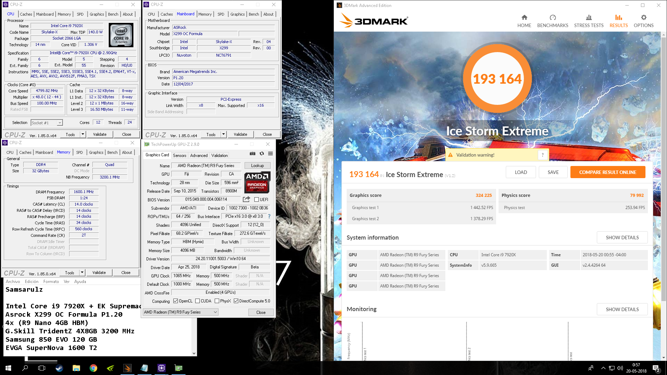The width and height of the screenshot is (667, 375).
Task: Click the Intel Core i9 logo
Action: [x=121, y=35]
